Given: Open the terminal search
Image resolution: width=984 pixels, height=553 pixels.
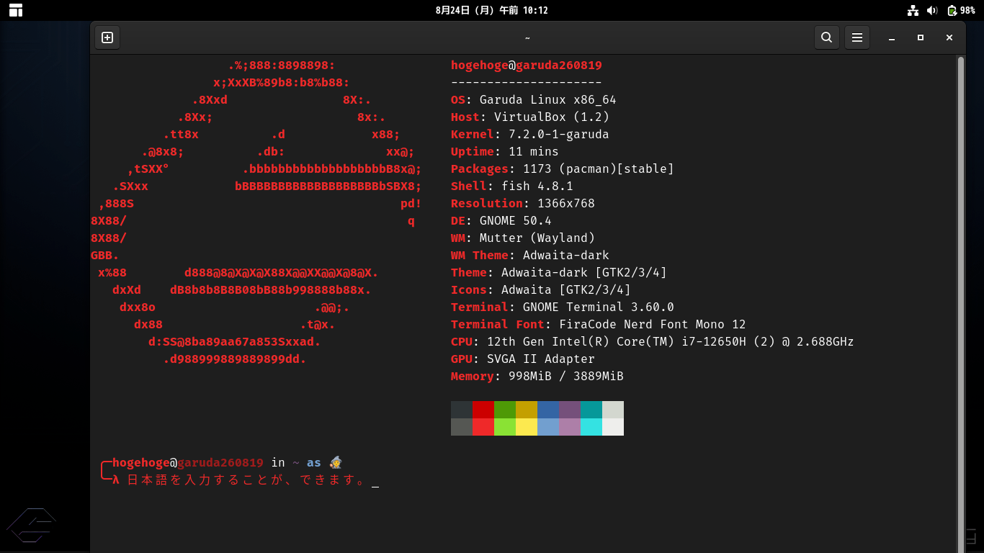Looking at the screenshot, I should click(x=827, y=37).
